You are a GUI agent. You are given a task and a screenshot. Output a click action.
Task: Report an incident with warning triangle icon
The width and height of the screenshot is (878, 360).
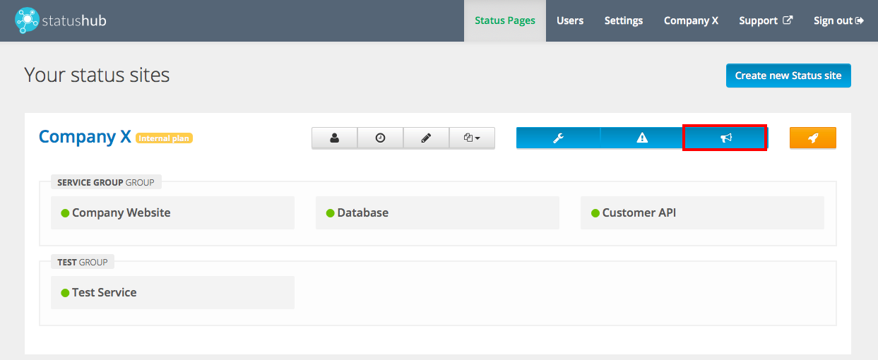[x=642, y=138]
